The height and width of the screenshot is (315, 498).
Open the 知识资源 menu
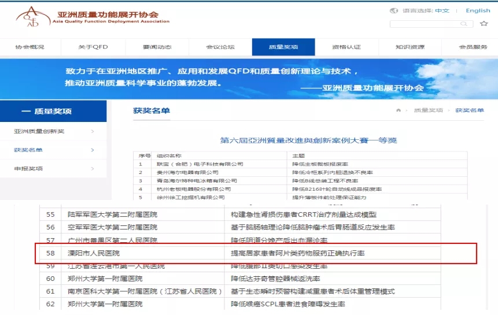pyautogui.click(x=410, y=47)
